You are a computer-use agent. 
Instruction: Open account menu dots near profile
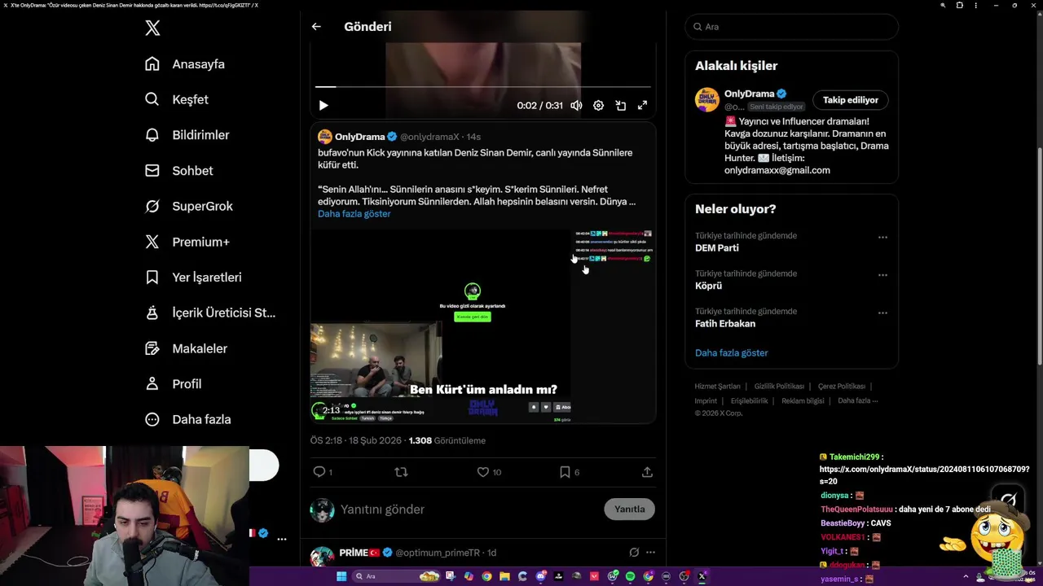point(282,539)
